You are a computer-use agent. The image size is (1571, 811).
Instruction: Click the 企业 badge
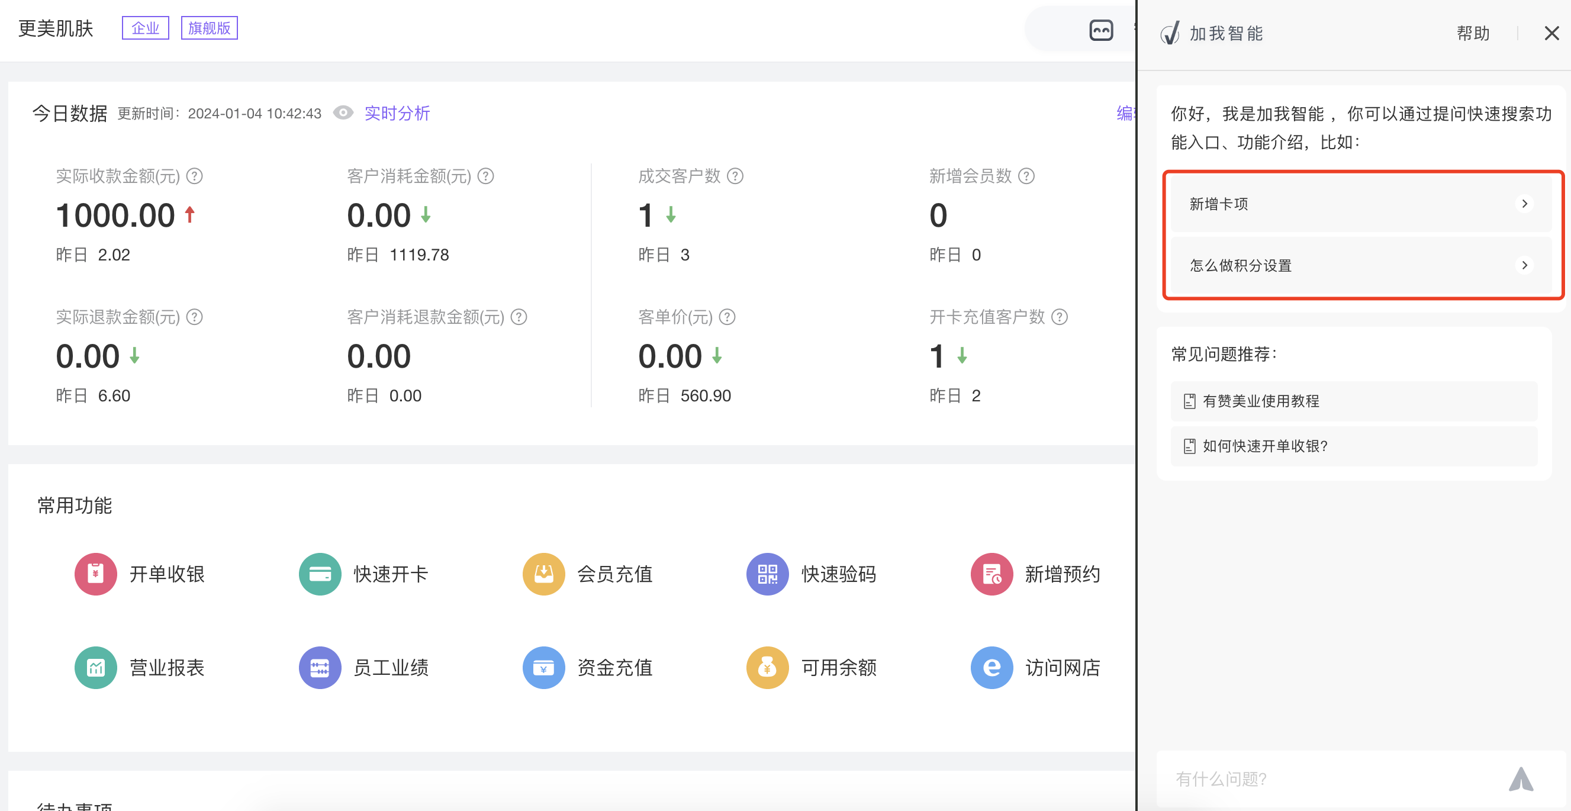(x=145, y=28)
